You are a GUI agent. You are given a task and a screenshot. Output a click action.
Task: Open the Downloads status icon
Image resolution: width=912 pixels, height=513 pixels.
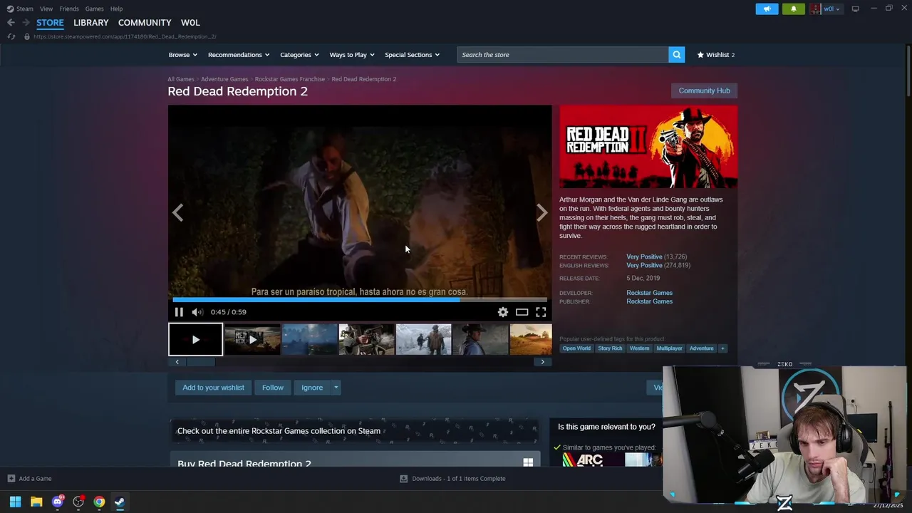pyautogui.click(x=403, y=479)
